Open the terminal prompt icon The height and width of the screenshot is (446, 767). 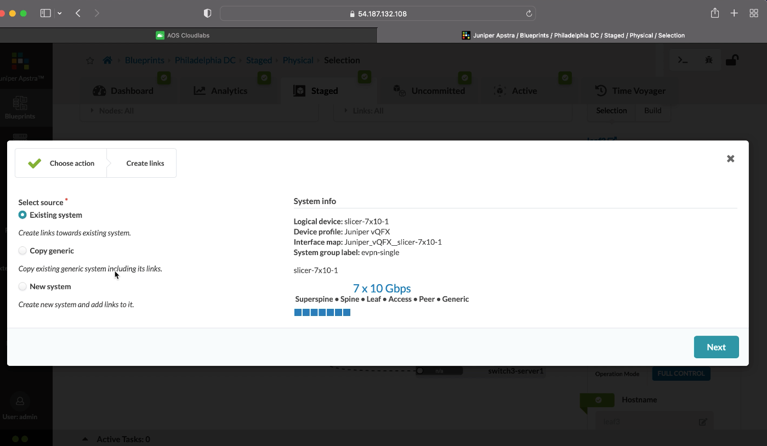coord(683,60)
